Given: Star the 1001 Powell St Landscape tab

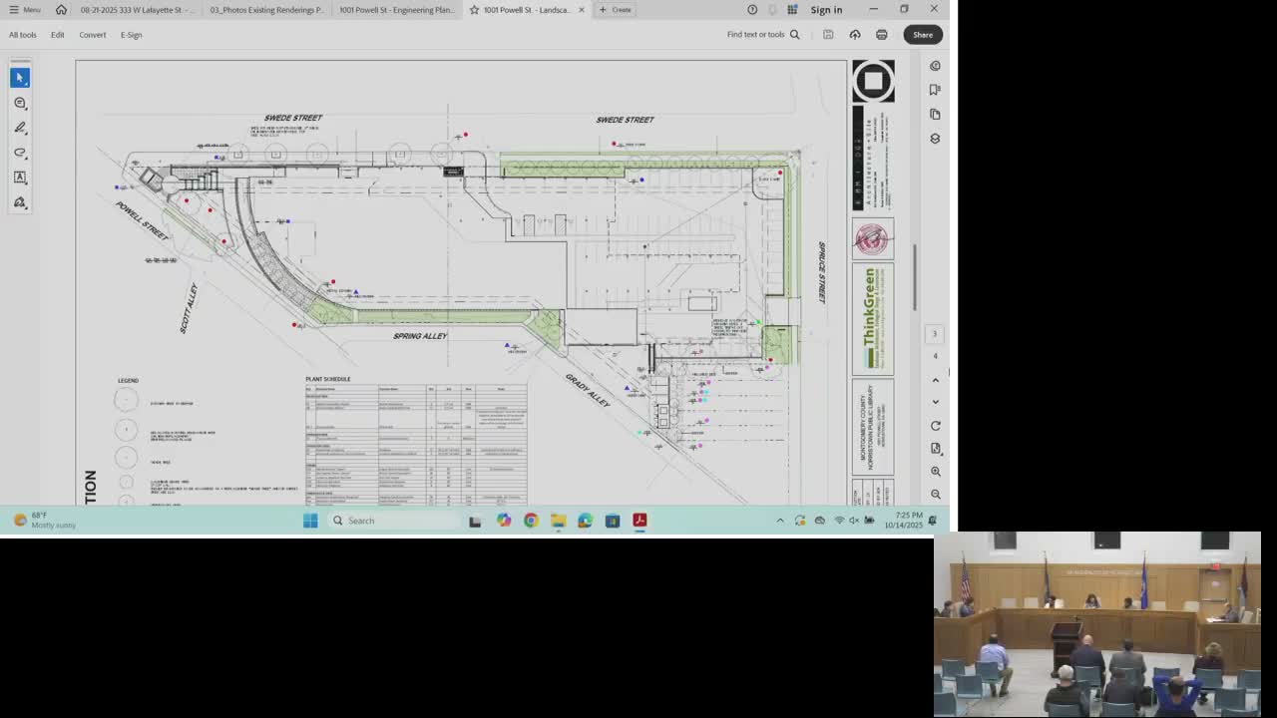Looking at the screenshot, I should click(474, 10).
